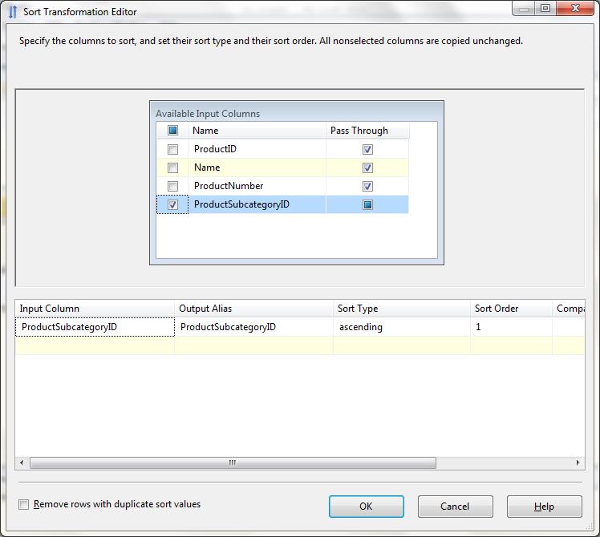Edit the ProductSubcategoryID Output Alias field

(x=253, y=327)
